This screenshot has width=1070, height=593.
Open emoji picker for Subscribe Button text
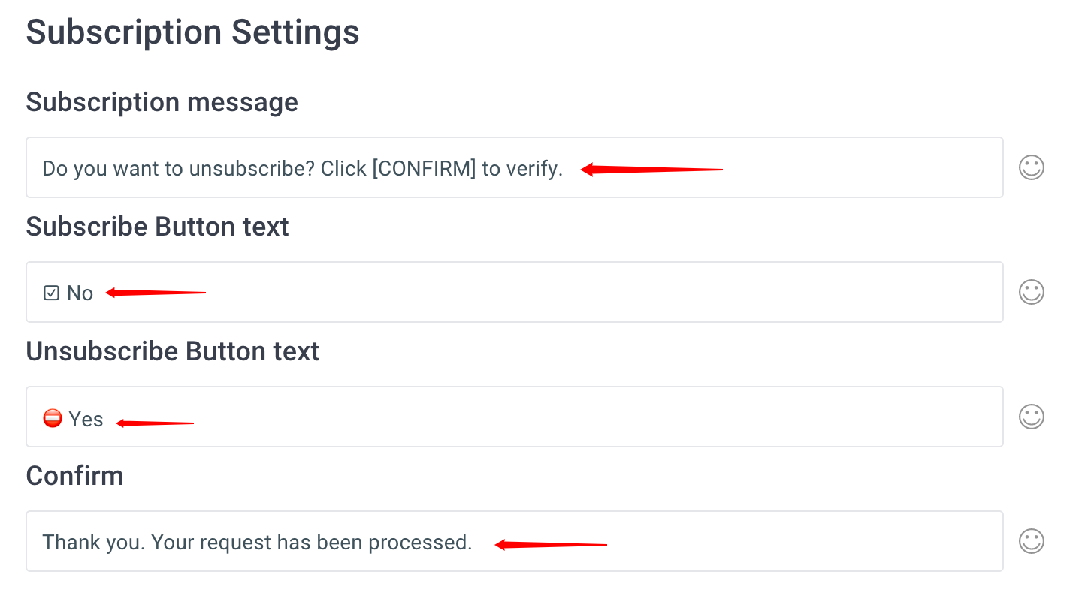tap(1031, 292)
